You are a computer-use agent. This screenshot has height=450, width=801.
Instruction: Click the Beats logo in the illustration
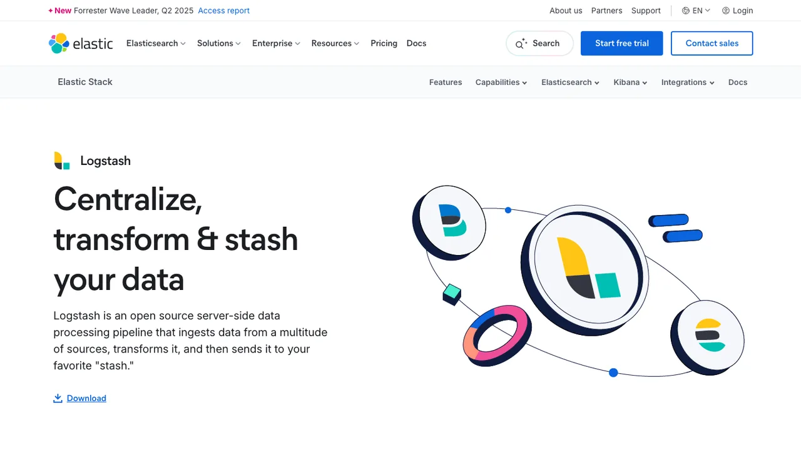pos(452,220)
